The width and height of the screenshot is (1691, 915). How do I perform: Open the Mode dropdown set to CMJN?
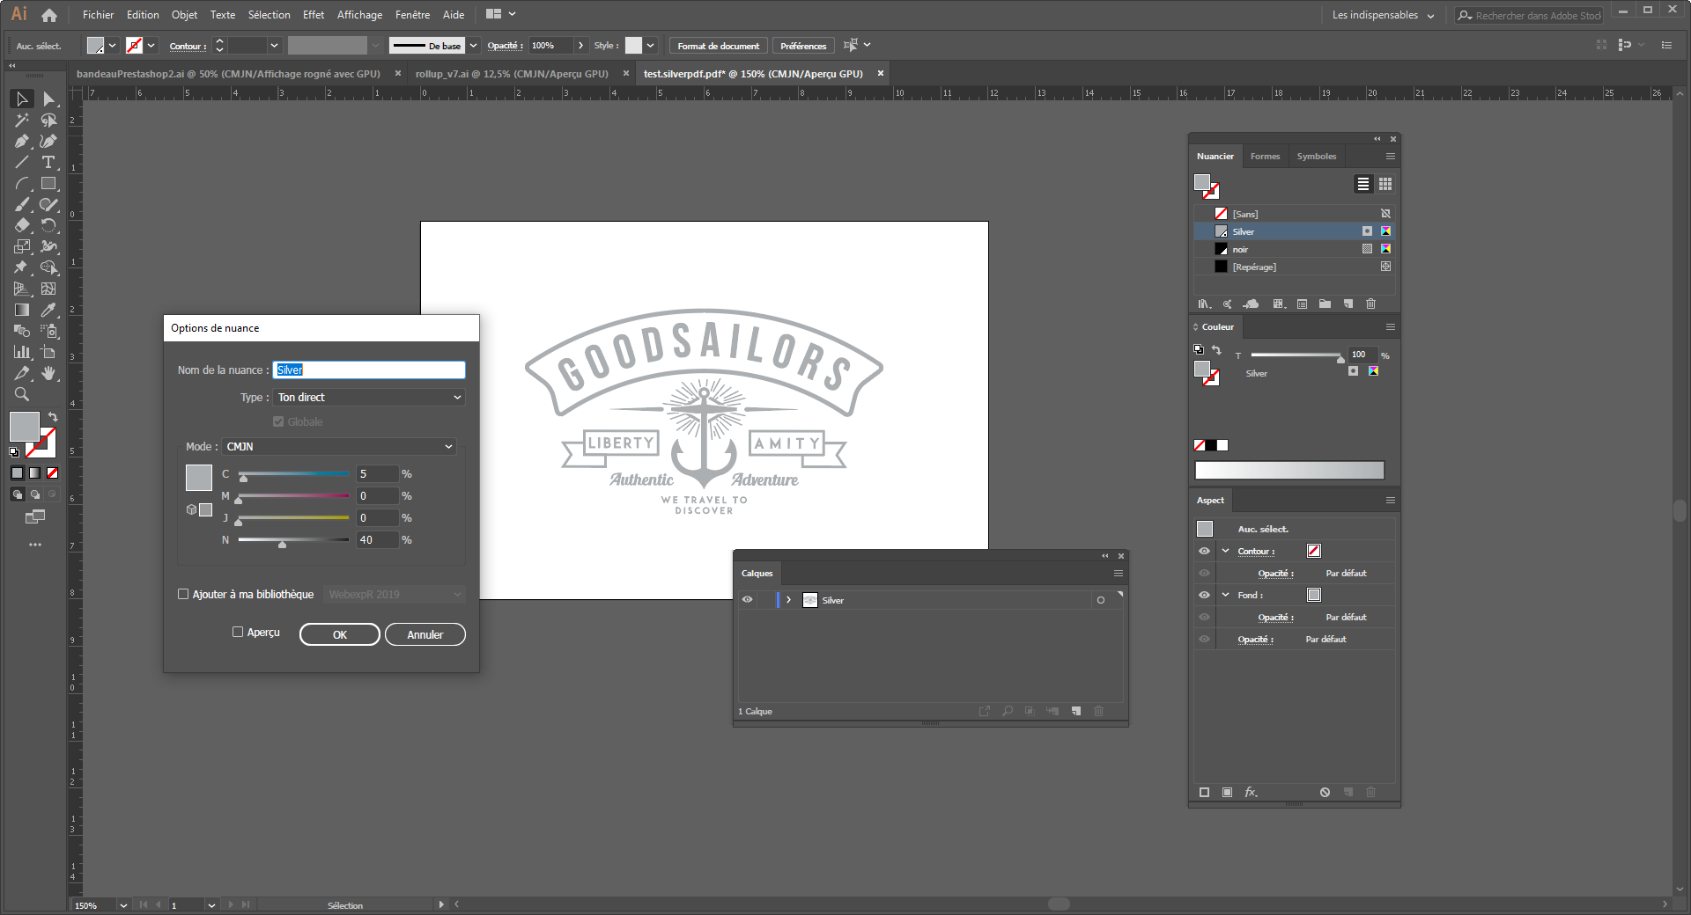tap(339, 447)
